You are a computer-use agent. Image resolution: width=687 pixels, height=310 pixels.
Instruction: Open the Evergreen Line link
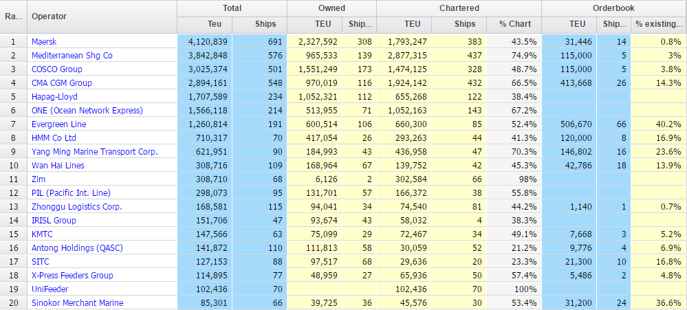58,124
